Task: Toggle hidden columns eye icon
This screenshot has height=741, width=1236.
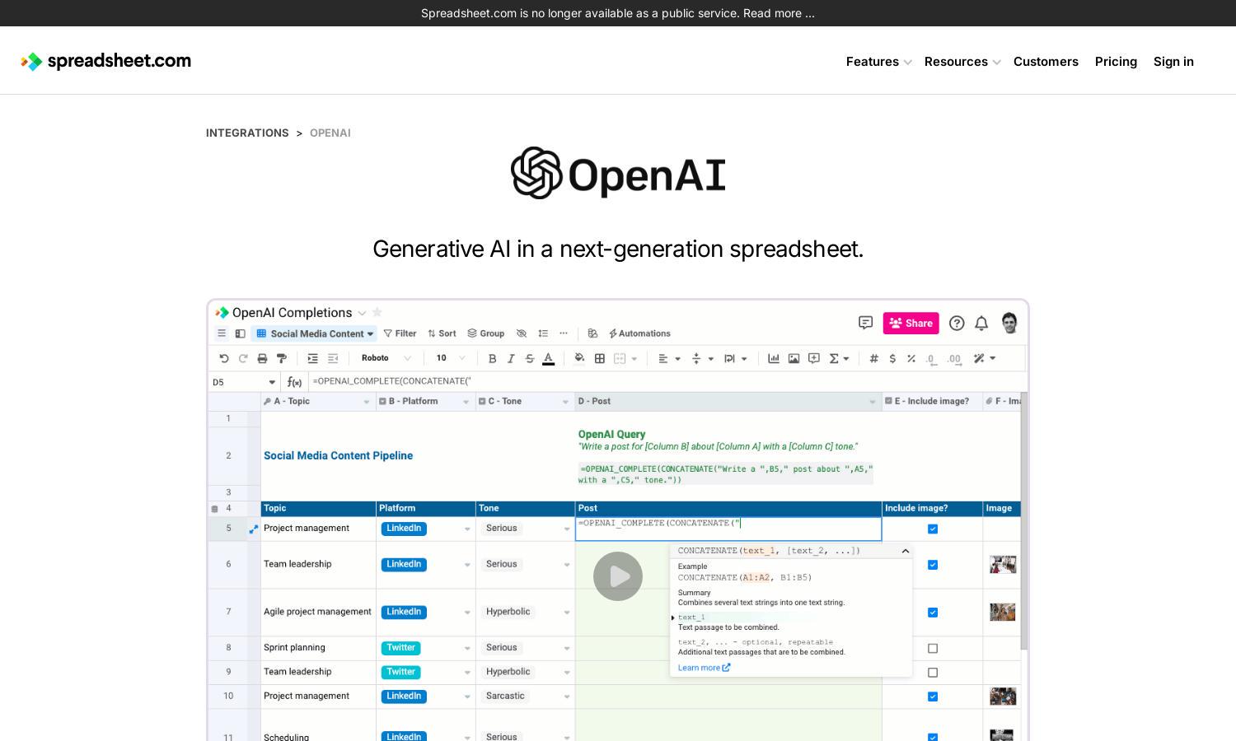Action: (x=522, y=333)
